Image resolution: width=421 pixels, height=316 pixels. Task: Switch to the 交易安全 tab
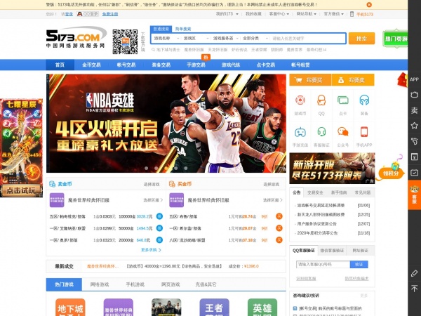[315, 192]
